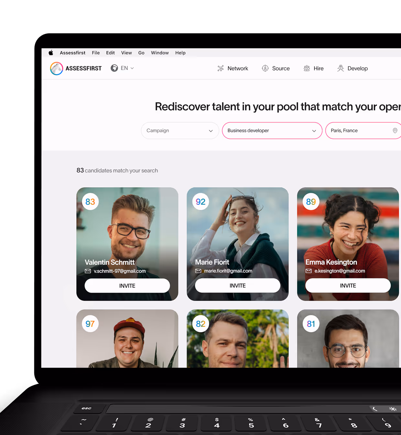Click the marie.fiorit@gmail.com email address

pos(228,271)
